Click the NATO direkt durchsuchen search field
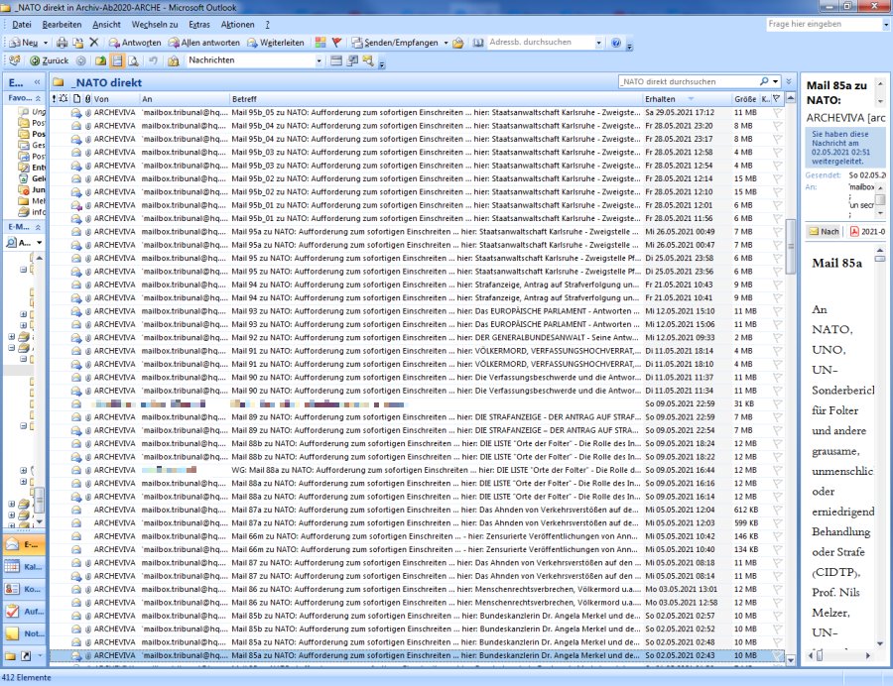This screenshot has height=686, width=893. click(x=689, y=81)
